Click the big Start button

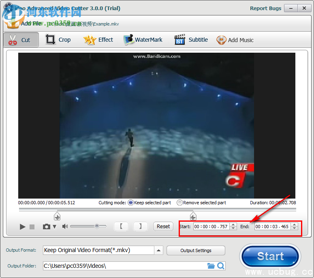click(270, 257)
